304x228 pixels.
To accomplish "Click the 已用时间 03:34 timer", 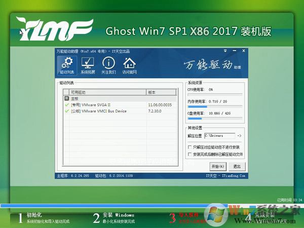I will (290, 200).
